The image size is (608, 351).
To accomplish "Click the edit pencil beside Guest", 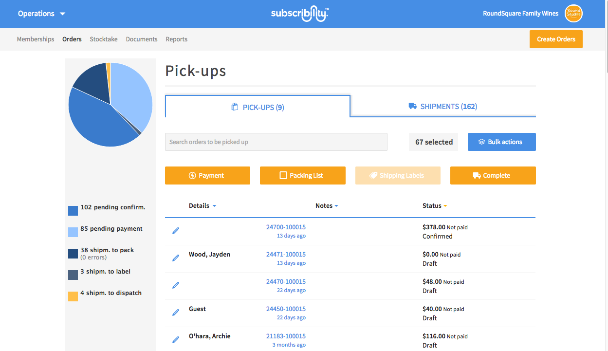I will [176, 313].
